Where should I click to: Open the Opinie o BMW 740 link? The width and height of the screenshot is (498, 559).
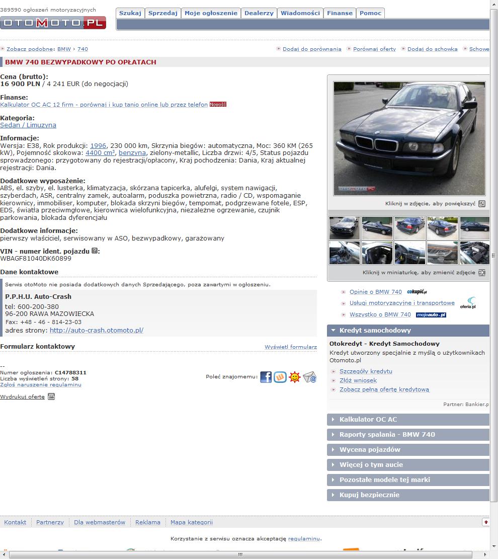click(x=376, y=292)
